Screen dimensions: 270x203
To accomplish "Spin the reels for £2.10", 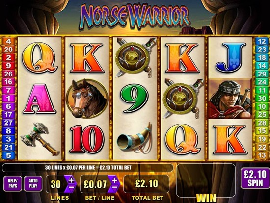I will (255, 178).
